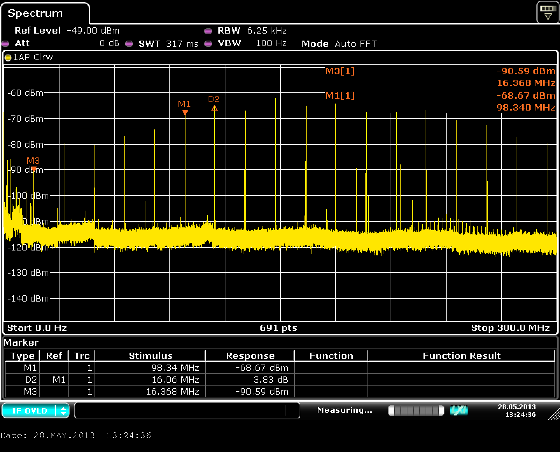The width and height of the screenshot is (560, 452).
Task: Click the purple Att indicator dot
Action: 5,44
